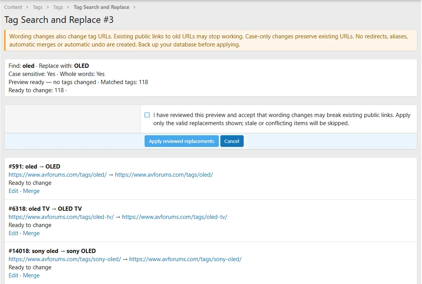Select heading '#14018: sony oled → sony OLED'
This screenshot has height=284, width=422.
[52, 251]
